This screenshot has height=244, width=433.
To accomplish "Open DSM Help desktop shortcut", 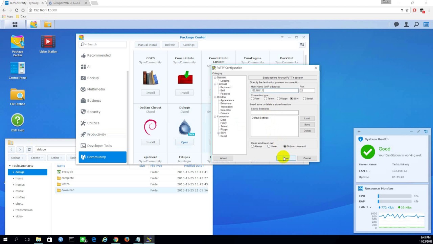I will (18, 123).
